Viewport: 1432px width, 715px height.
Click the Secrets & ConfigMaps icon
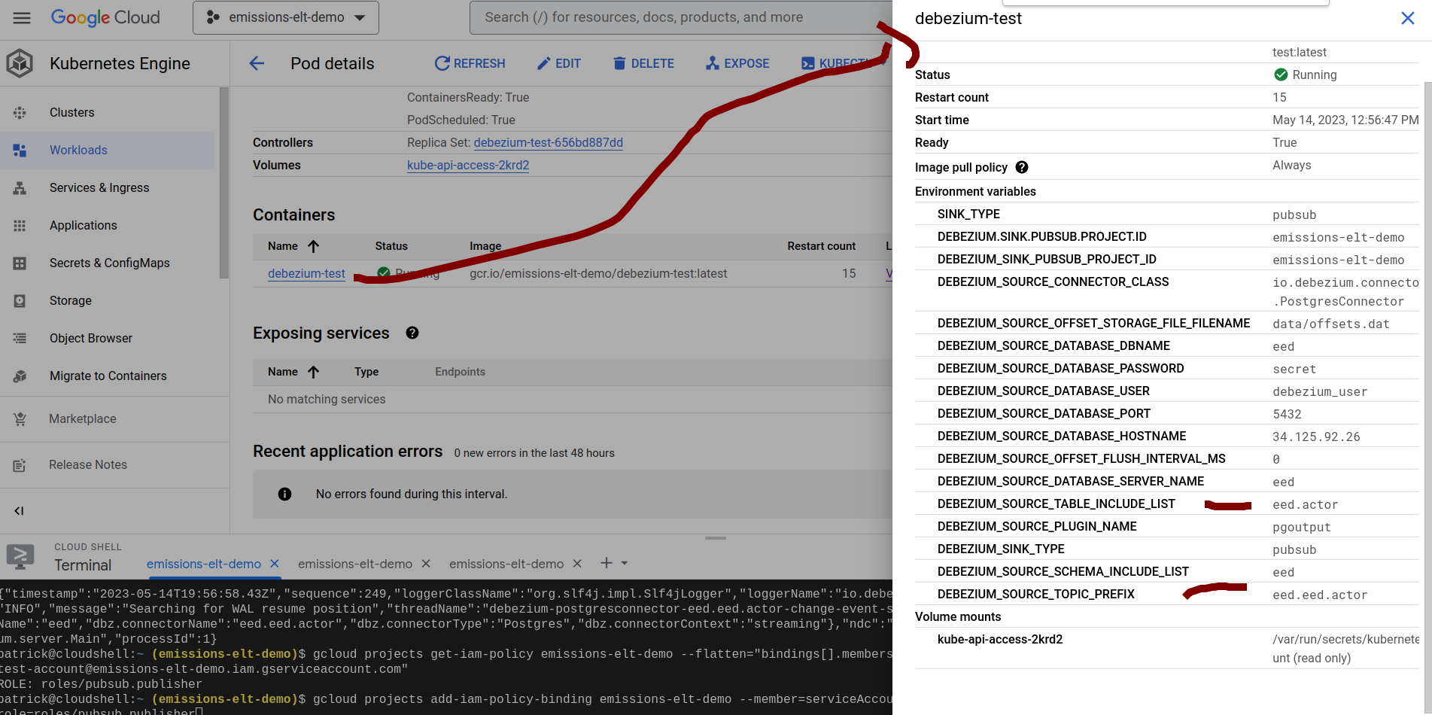pyautogui.click(x=20, y=263)
